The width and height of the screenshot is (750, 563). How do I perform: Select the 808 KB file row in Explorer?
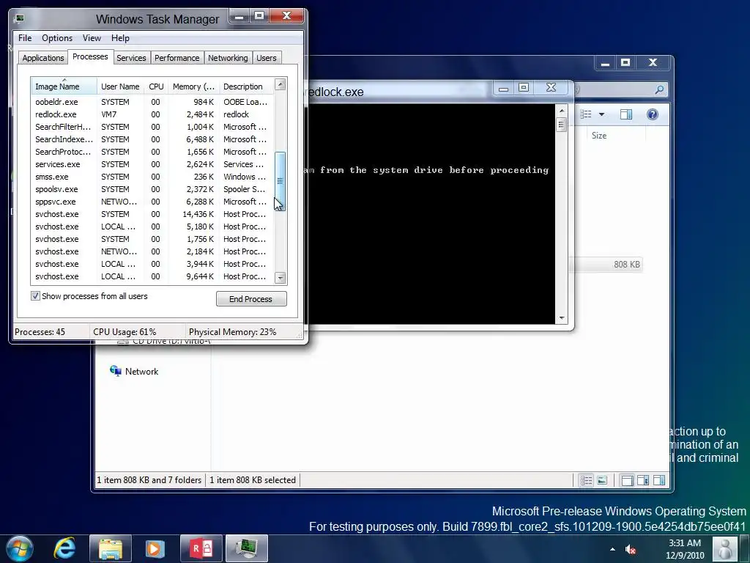coord(607,264)
